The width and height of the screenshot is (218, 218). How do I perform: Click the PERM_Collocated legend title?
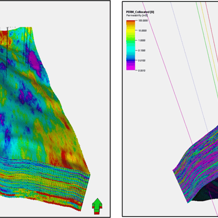pos(140,12)
